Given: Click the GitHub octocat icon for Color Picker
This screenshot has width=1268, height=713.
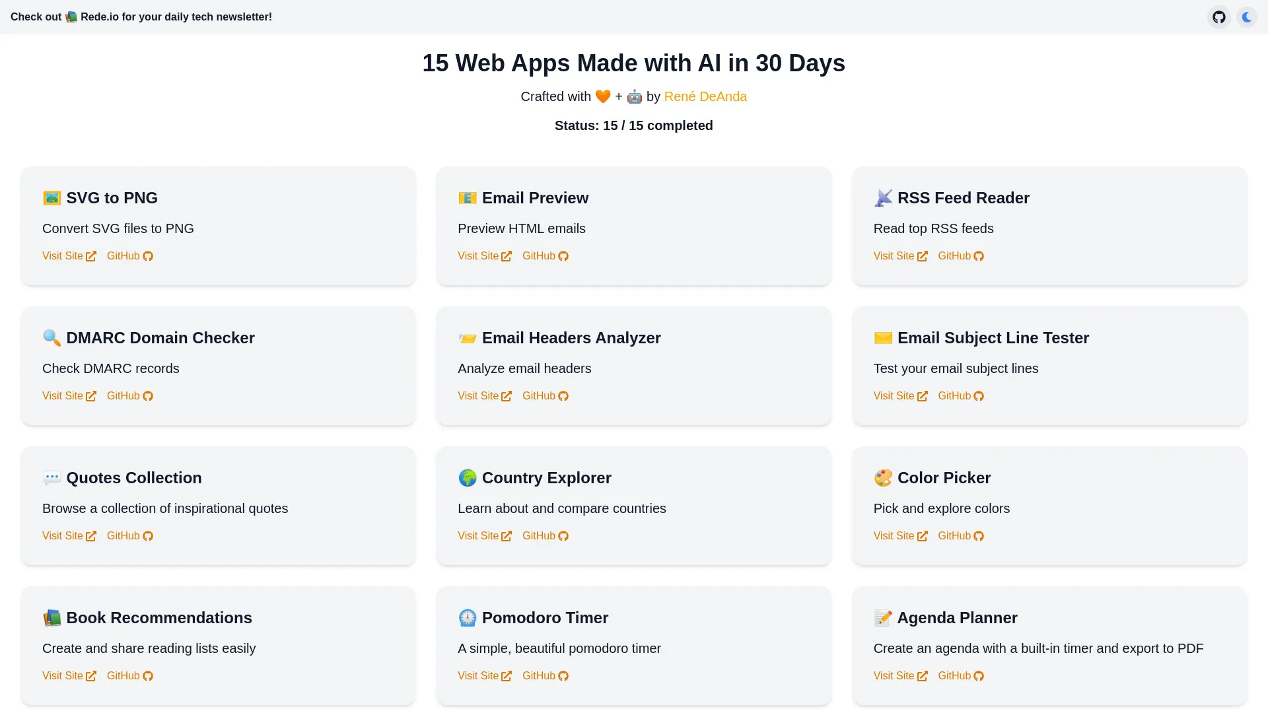Looking at the screenshot, I should click(979, 536).
